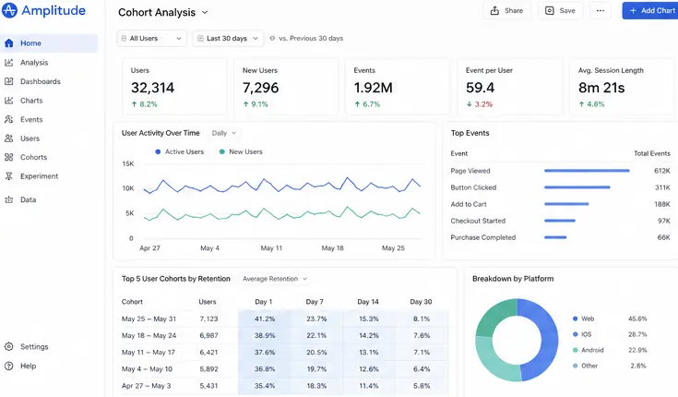
Task: Click the Home house icon
Action: [x=8, y=43]
